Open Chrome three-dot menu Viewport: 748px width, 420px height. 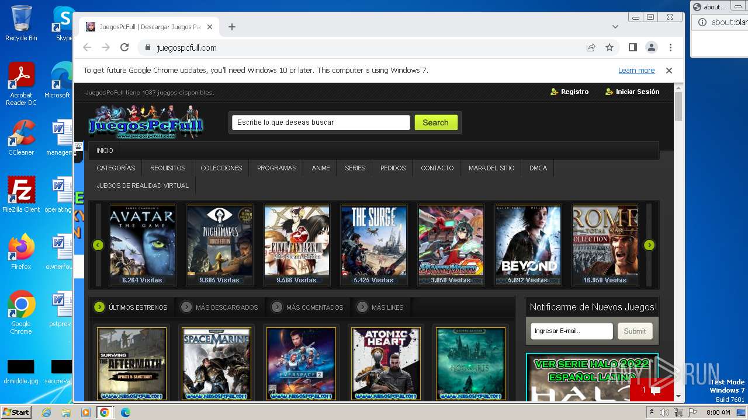click(x=670, y=47)
